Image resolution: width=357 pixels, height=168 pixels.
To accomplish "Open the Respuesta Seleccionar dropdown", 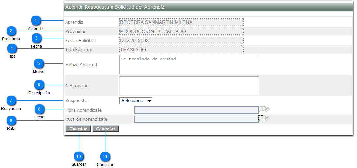I will coord(136,101).
